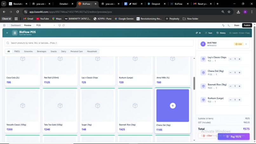The image size is (256, 144).
Task: Switch to the Preview view
Action: 28,25
